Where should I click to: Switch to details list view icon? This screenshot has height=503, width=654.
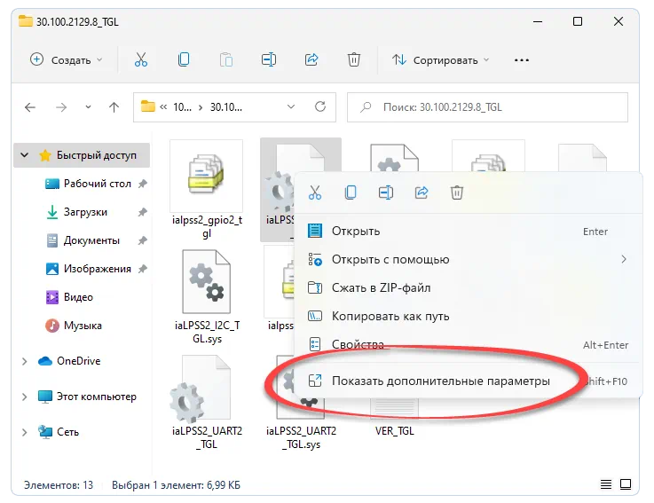605,484
